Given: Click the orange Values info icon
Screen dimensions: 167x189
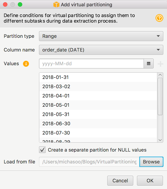Looking at the screenshot, I should point(26,64).
